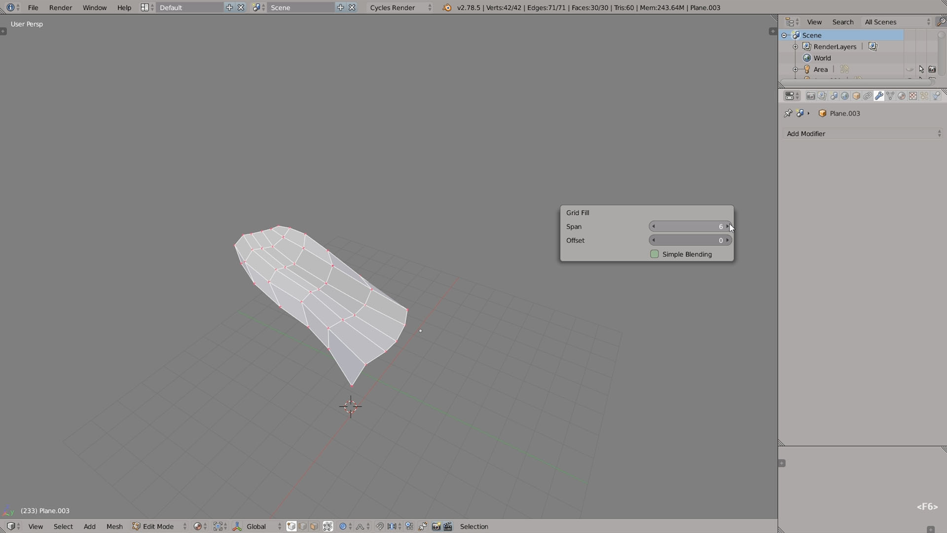Open Cycles Render engine dropdown

[x=401, y=7]
